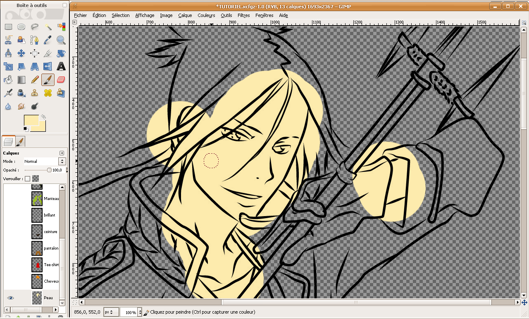
Task: Open the layer Mode dropdown
Action: (45, 162)
